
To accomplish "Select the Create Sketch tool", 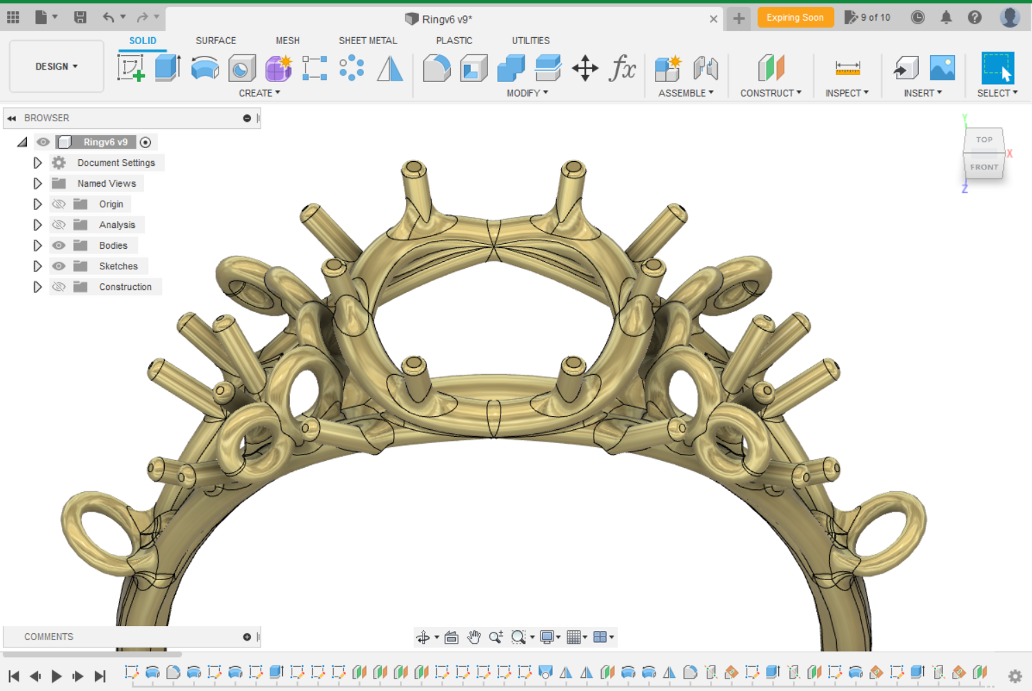I will pyautogui.click(x=131, y=68).
